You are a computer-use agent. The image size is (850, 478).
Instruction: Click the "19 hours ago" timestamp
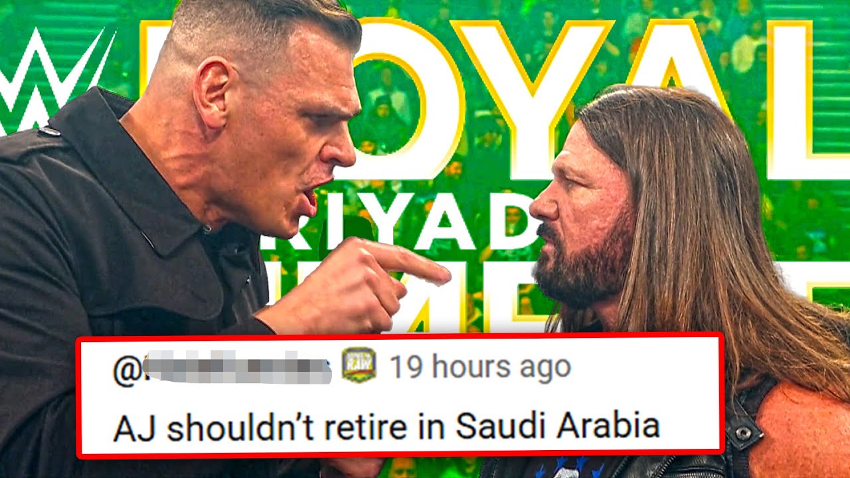click(479, 367)
